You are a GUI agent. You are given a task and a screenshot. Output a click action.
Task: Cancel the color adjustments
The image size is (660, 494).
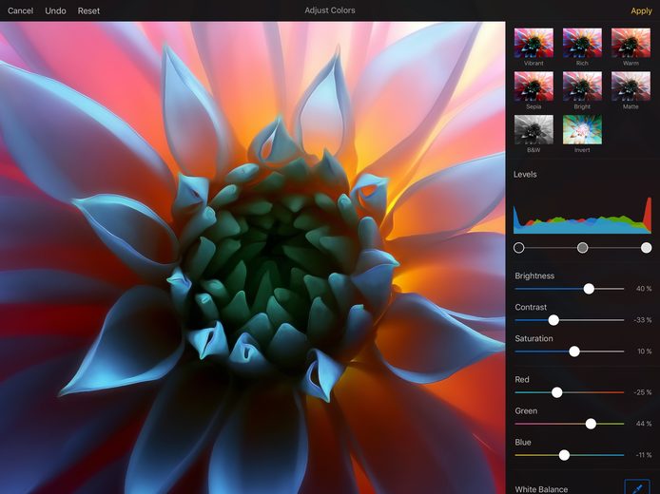[x=20, y=11]
